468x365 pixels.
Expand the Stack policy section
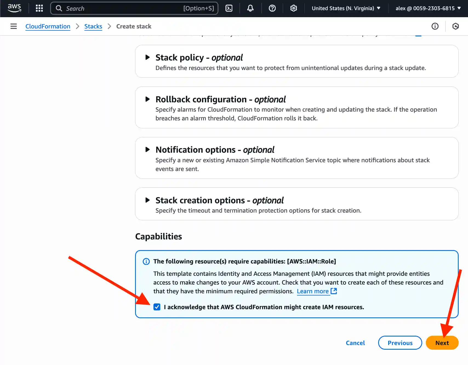coord(148,57)
